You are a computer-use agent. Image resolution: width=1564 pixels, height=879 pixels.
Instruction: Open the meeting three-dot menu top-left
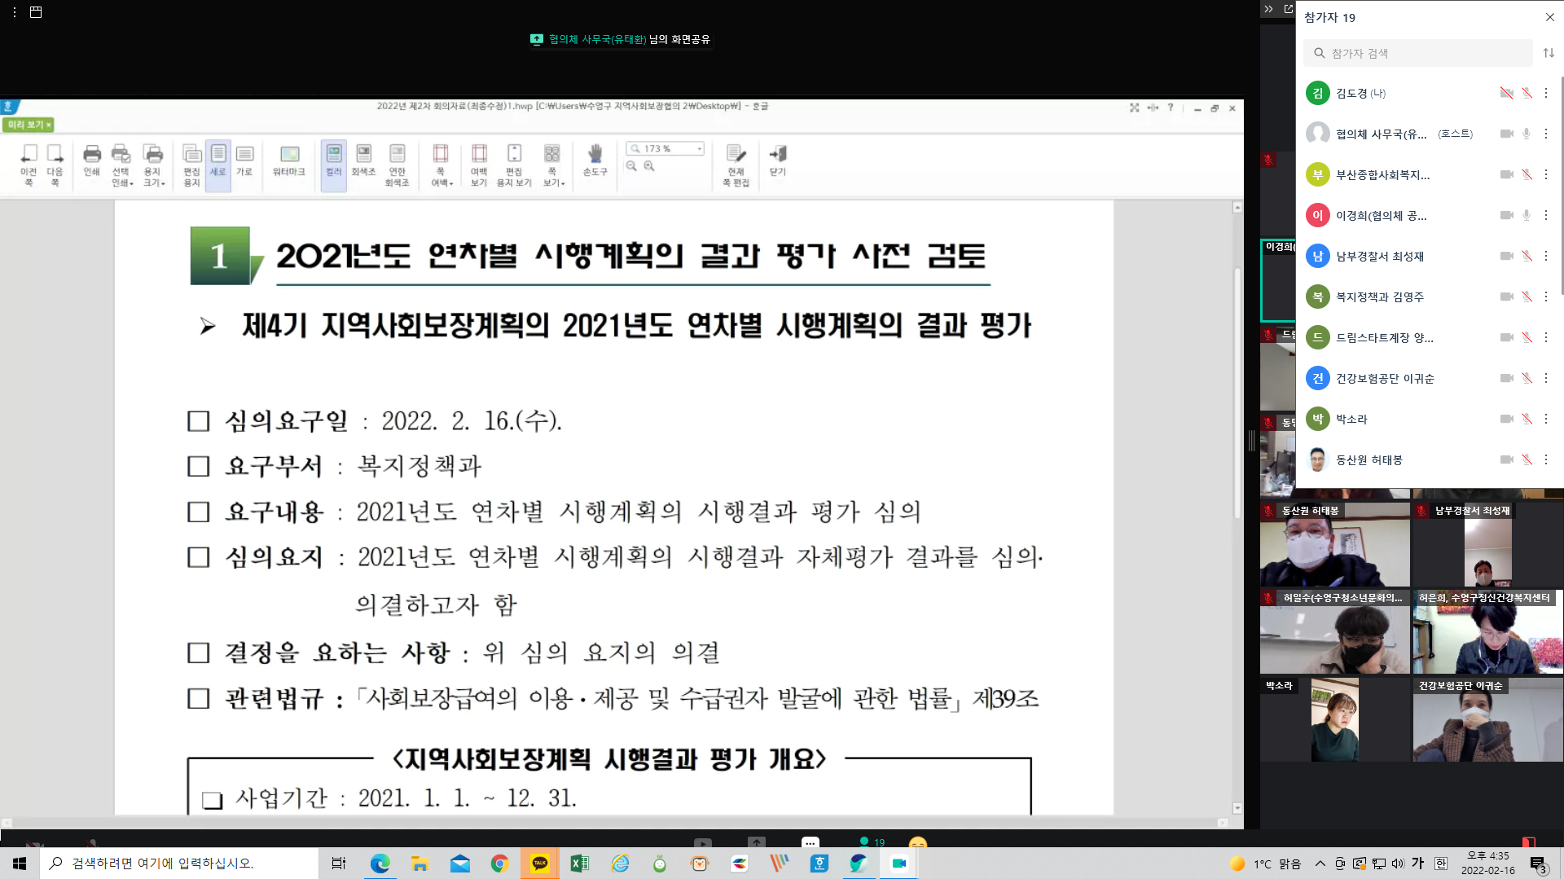point(15,12)
